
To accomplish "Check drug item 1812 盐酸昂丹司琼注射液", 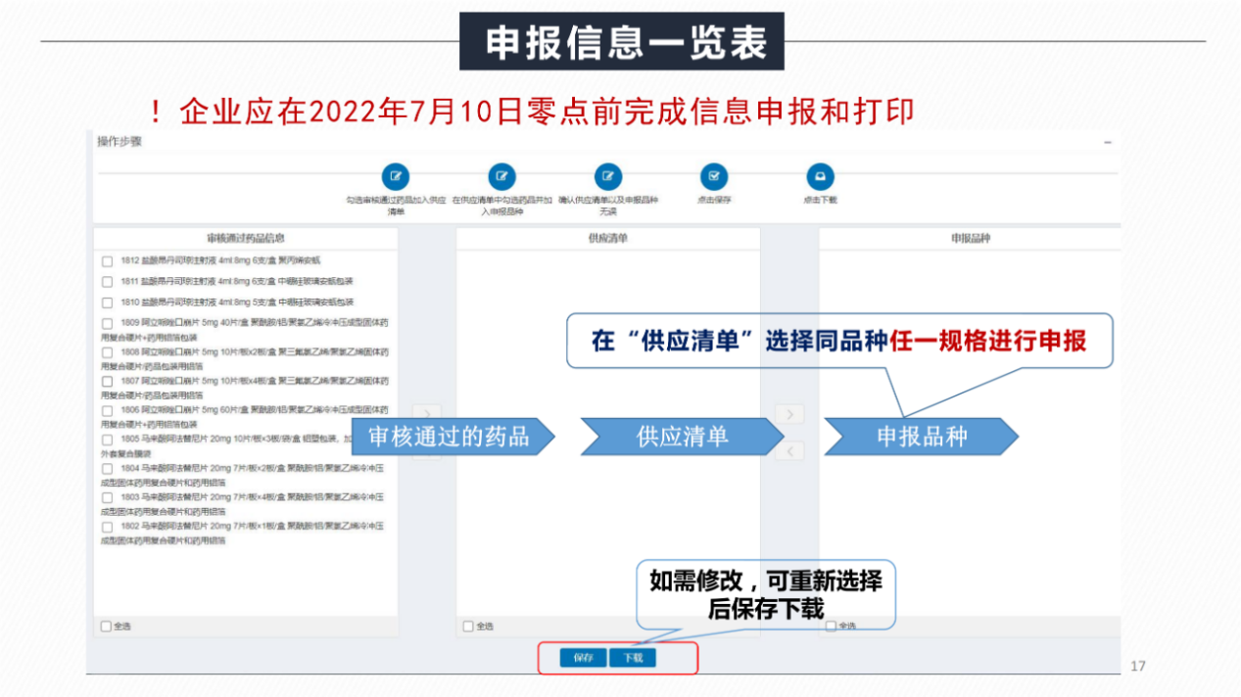I will pos(108,261).
